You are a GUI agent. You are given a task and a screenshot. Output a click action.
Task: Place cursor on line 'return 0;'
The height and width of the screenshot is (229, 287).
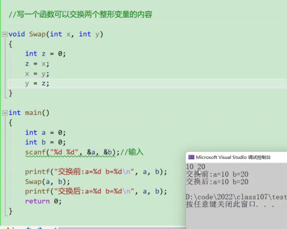pos(44,201)
